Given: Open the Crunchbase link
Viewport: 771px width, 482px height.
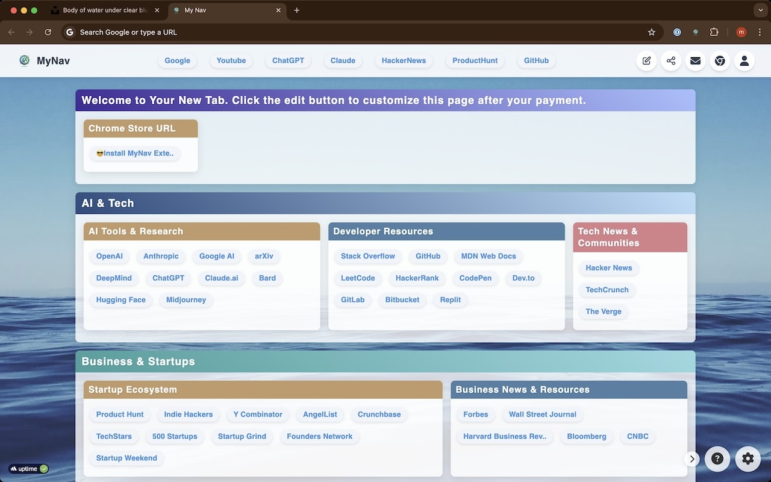Looking at the screenshot, I should 379,415.
